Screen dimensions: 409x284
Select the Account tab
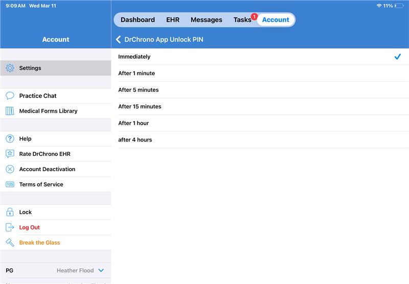tap(276, 20)
